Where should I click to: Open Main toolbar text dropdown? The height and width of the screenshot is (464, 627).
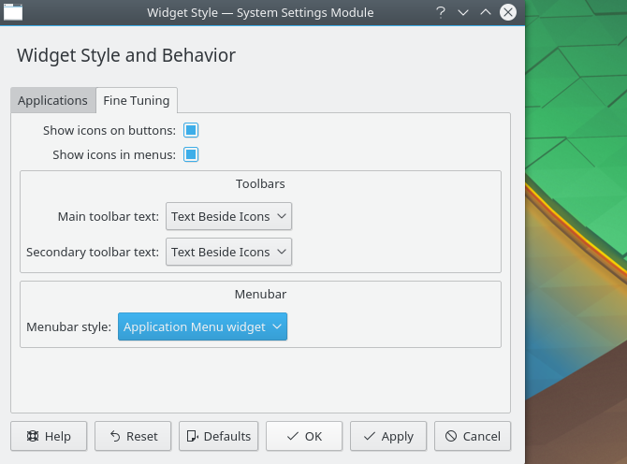click(x=228, y=216)
